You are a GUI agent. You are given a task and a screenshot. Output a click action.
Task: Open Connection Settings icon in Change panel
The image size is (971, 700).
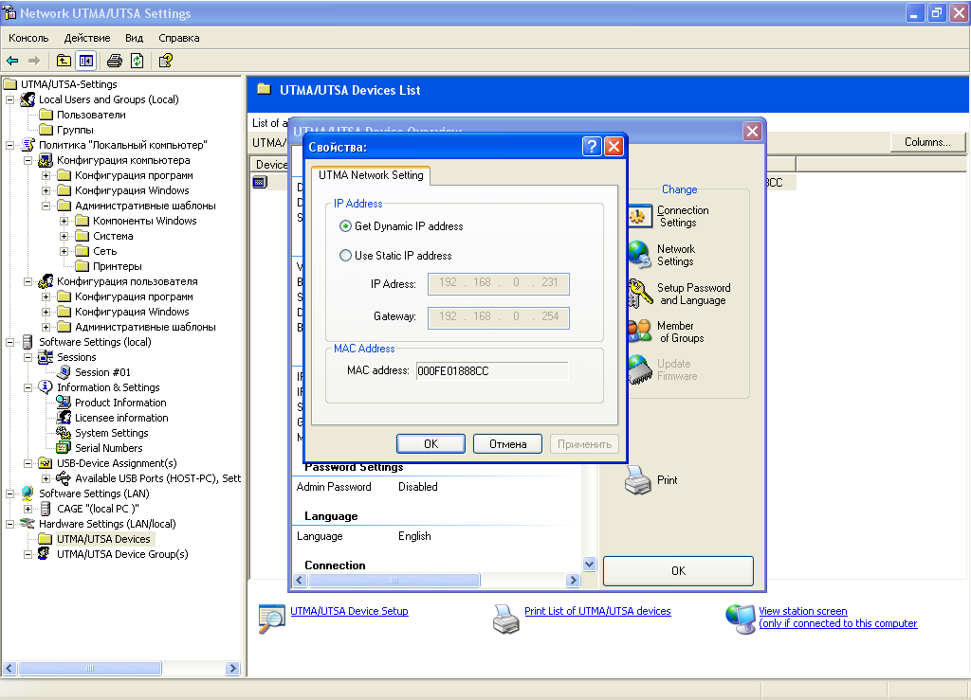[639, 216]
